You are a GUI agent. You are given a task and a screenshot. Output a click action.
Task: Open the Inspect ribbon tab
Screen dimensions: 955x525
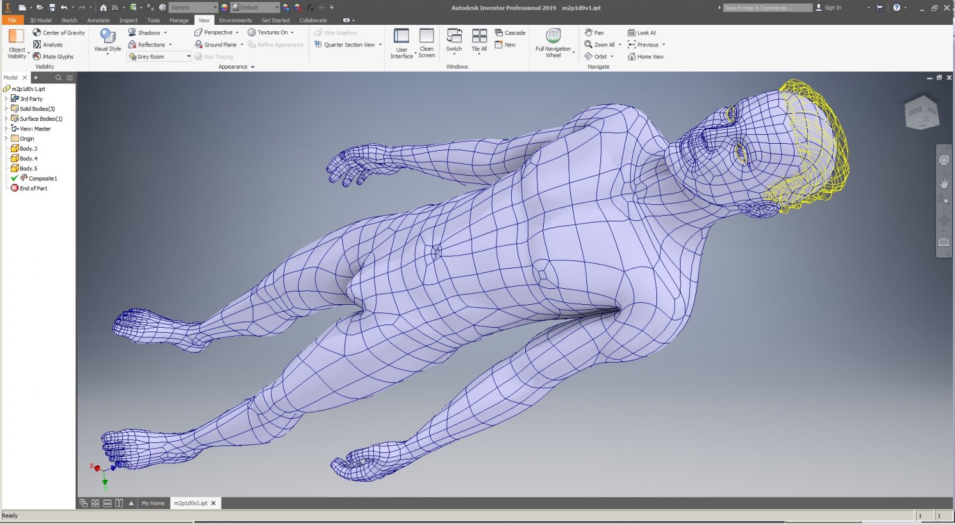coord(128,20)
